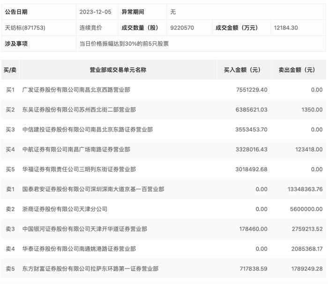Click the 买1 rank label
Image resolution: width=328 pixels, height=284 pixels.
coord(10,90)
